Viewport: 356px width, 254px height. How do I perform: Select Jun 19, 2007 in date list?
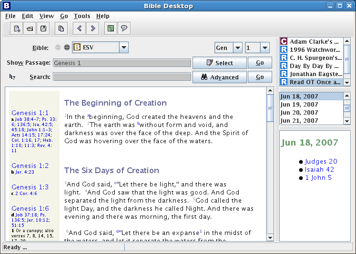(299, 105)
